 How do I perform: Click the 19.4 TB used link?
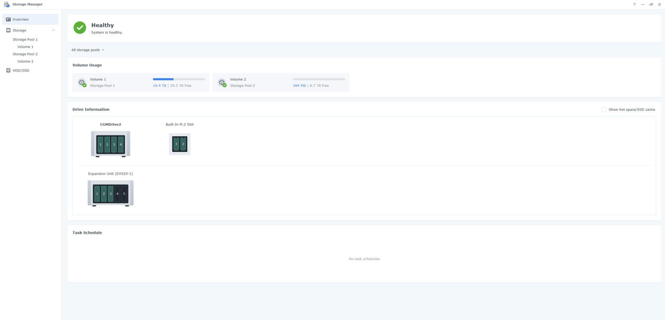tap(159, 86)
